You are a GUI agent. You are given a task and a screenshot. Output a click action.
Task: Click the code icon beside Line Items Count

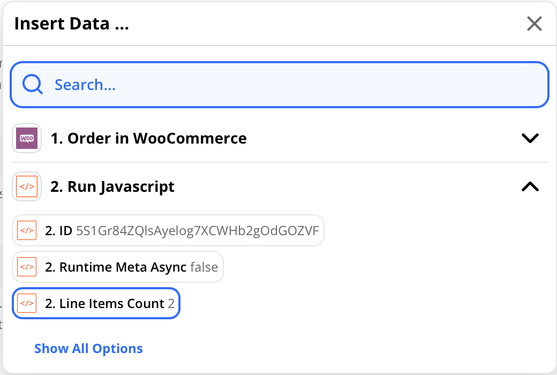point(27,304)
